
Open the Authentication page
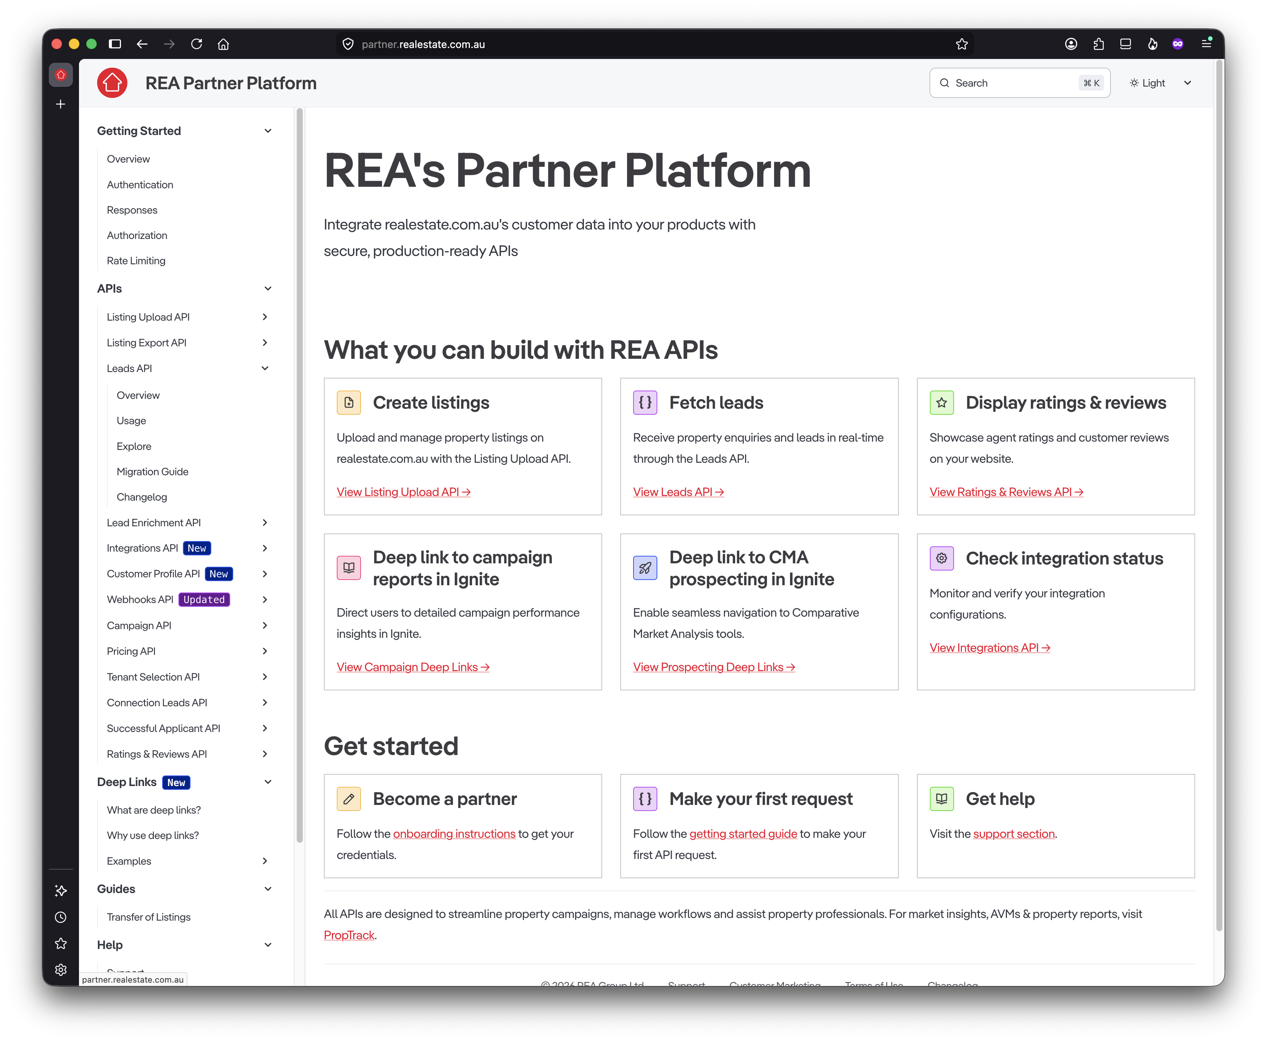click(140, 185)
